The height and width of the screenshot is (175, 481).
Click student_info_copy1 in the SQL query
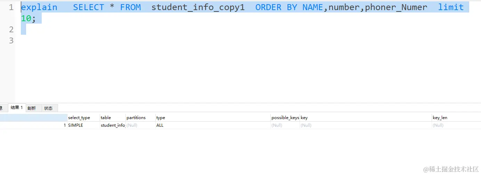pos(198,7)
